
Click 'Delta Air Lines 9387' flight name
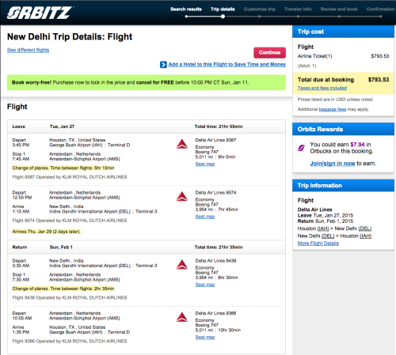(x=215, y=140)
